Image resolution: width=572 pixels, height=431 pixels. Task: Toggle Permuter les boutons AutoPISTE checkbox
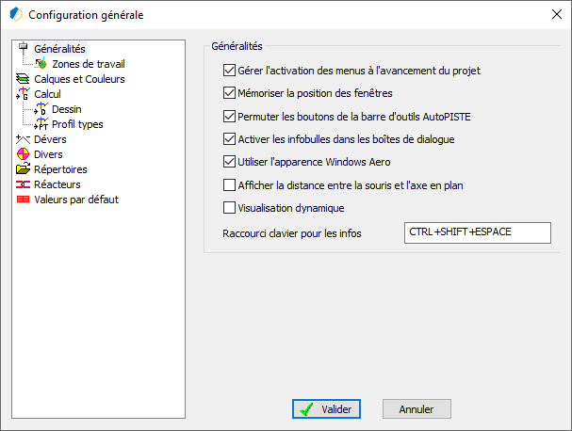(x=229, y=117)
